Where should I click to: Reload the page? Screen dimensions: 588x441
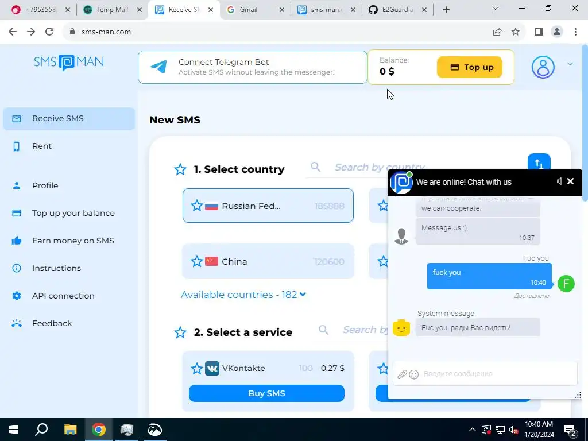coord(49,32)
